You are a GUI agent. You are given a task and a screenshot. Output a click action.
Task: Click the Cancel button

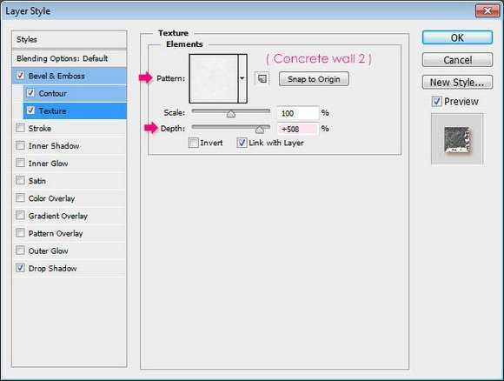[457, 60]
